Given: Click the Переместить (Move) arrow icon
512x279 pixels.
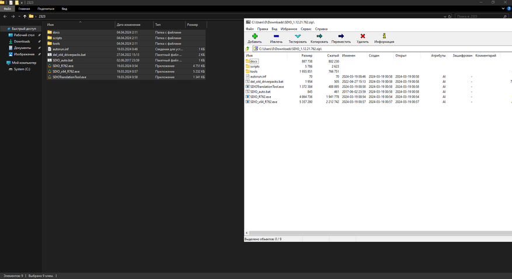Looking at the screenshot, I should pos(341,36).
